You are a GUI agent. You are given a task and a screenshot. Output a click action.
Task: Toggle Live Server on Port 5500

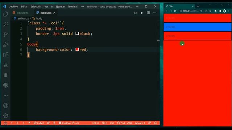[x=124, y=123]
